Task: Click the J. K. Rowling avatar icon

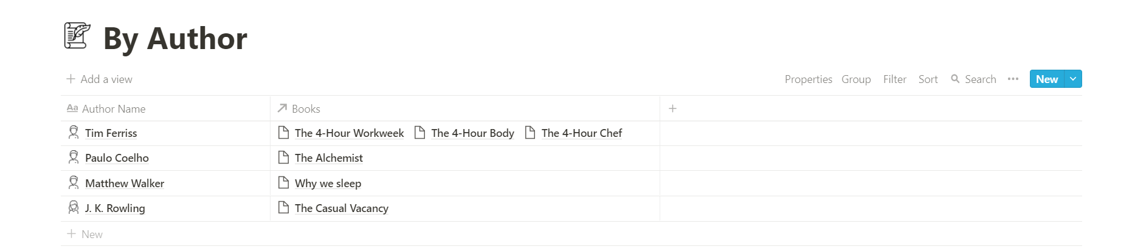Action: coord(74,208)
